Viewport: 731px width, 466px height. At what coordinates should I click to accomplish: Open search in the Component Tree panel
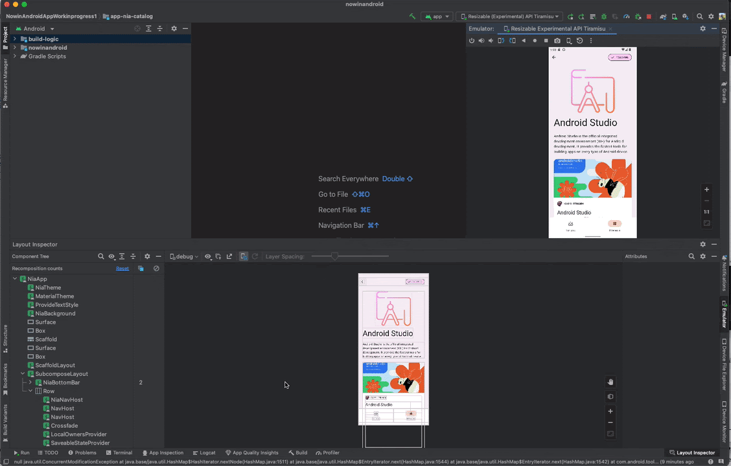point(101,256)
